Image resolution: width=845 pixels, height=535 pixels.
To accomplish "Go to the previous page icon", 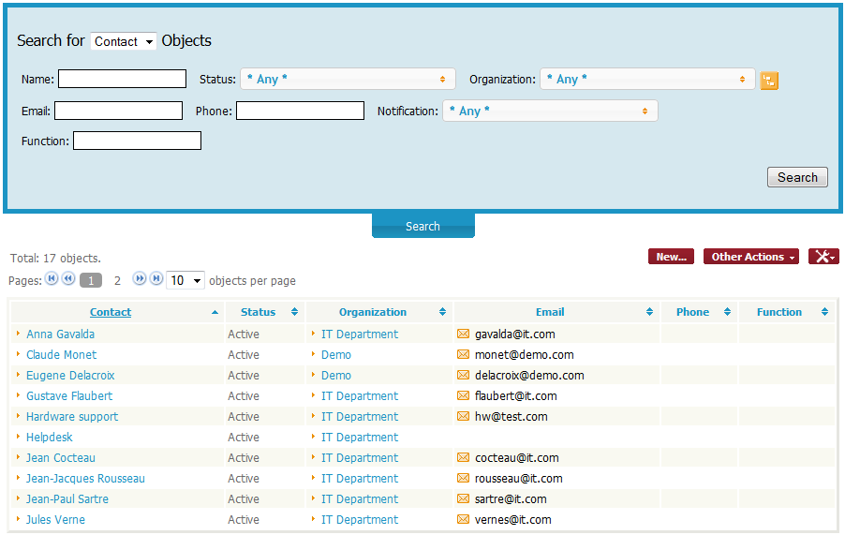I will [67, 279].
